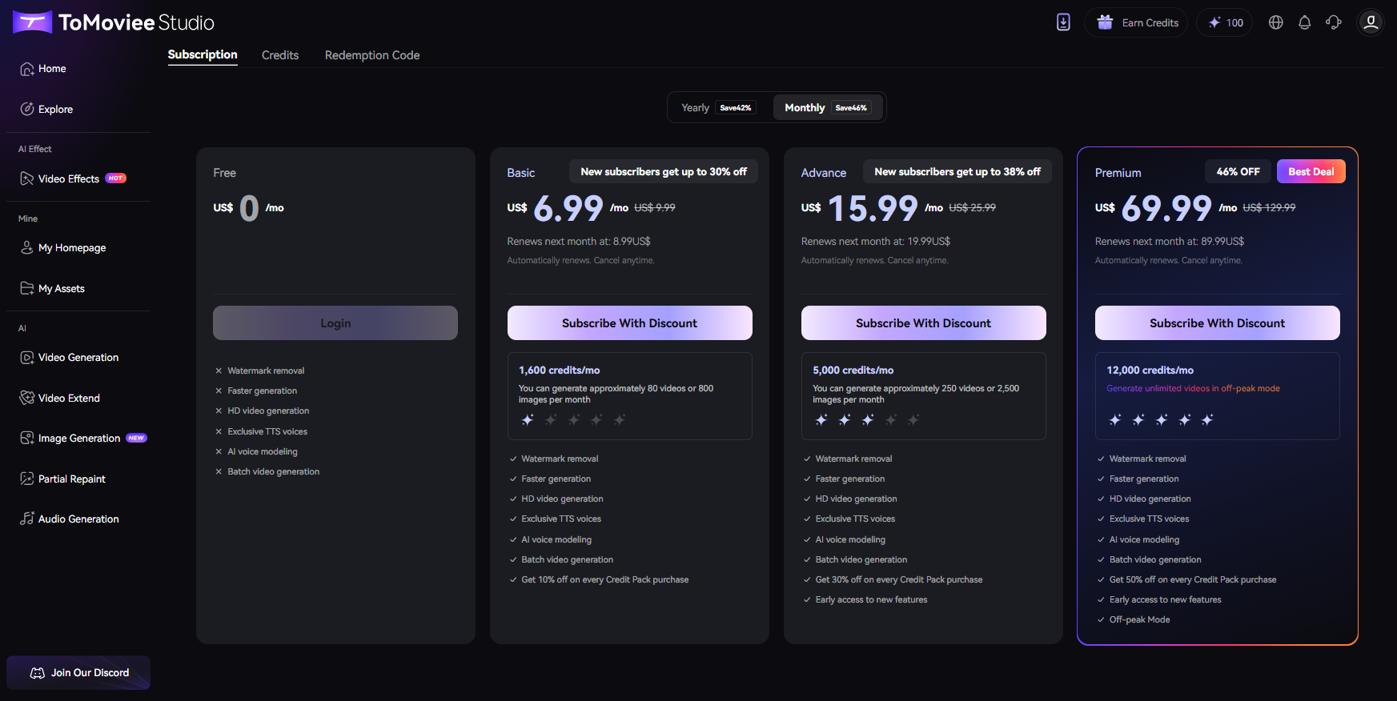Click Login button on Free plan
This screenshot has height=701, width=1397.
pos(335,323)
